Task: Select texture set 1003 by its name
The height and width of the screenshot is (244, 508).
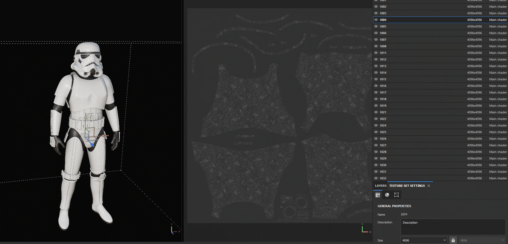Action: [x=383, y=13]
